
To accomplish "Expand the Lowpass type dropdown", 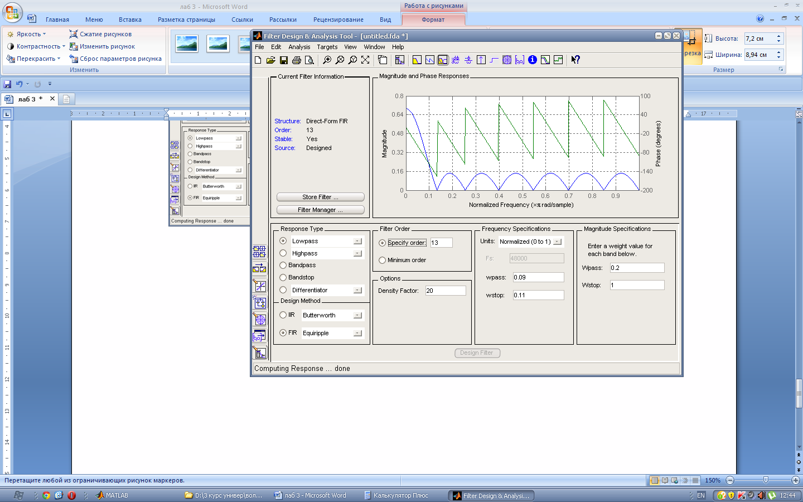I will [x=357, y=241].
